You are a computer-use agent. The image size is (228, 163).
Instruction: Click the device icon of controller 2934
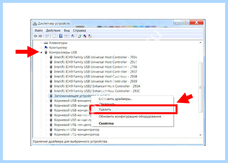pos(51,57)
